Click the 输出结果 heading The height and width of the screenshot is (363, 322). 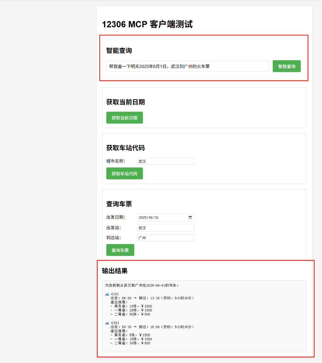pyautogui.click(x=115, y=271)
